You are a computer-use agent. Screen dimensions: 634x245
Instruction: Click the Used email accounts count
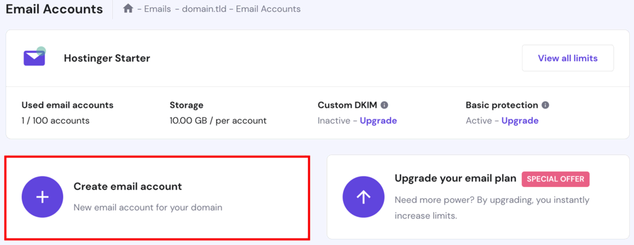click(x=55, y=120)
